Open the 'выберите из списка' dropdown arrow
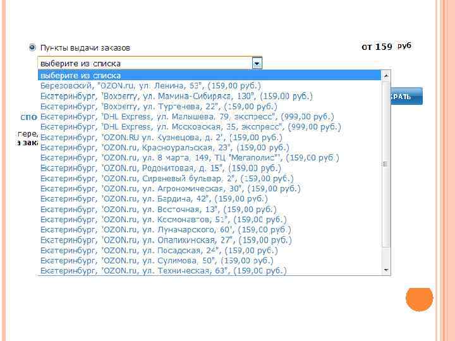Viewport: 455px width, 341px height. coord(257,63)
